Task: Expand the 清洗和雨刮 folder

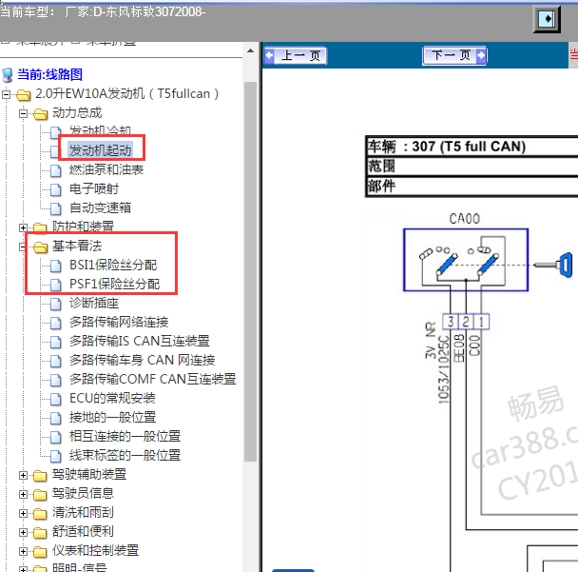Action: [23, 513]
